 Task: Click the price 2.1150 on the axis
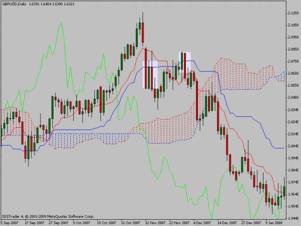(x=293, y=13)
